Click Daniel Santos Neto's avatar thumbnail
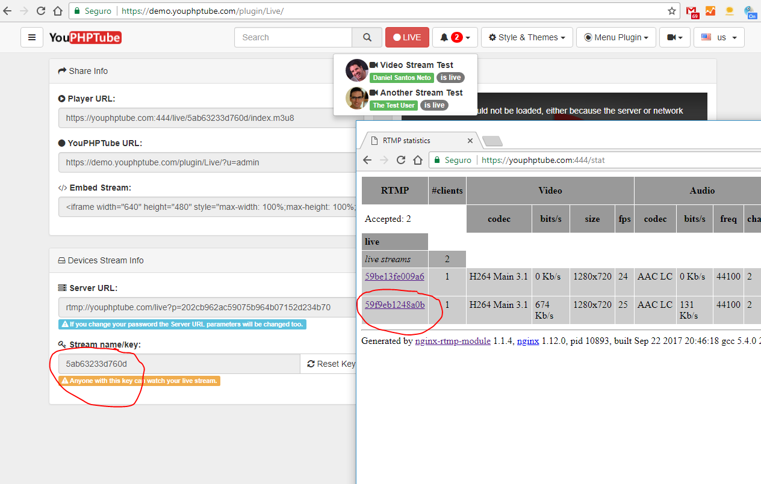This screenshot has width=761, height=484. [x=356, y=70]
